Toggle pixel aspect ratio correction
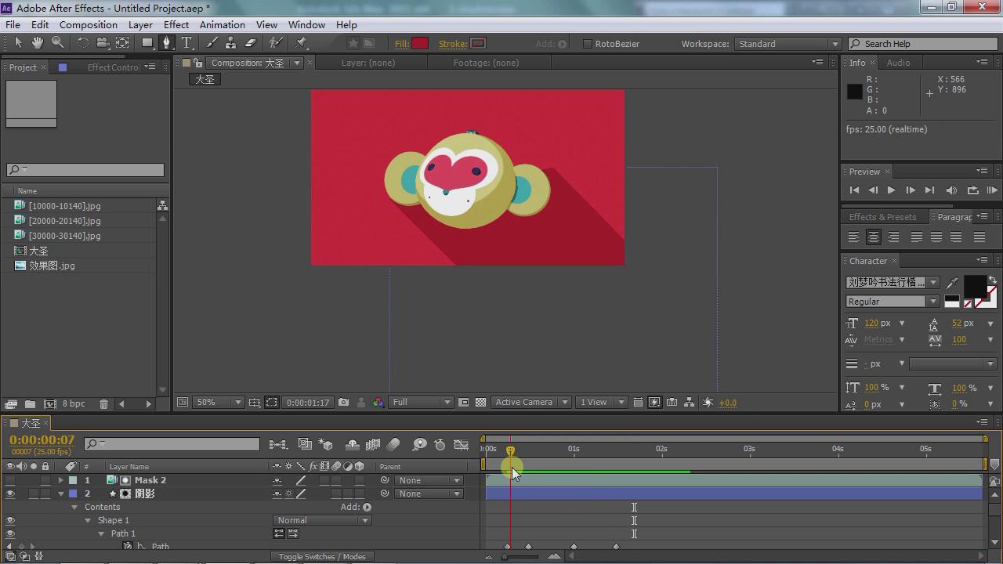Viewport: 1003px width, 564px height. coord(638,403)
